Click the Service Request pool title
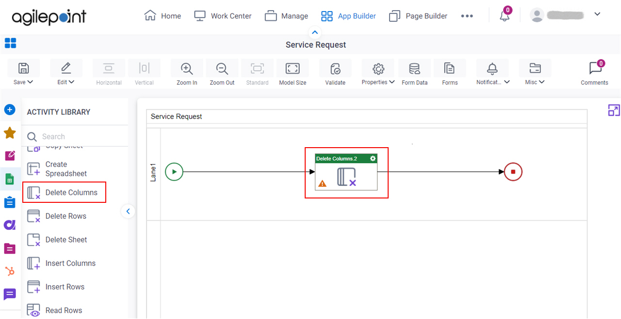The width and height of the screenshot is (621, 319). click(x=176, y=116)
